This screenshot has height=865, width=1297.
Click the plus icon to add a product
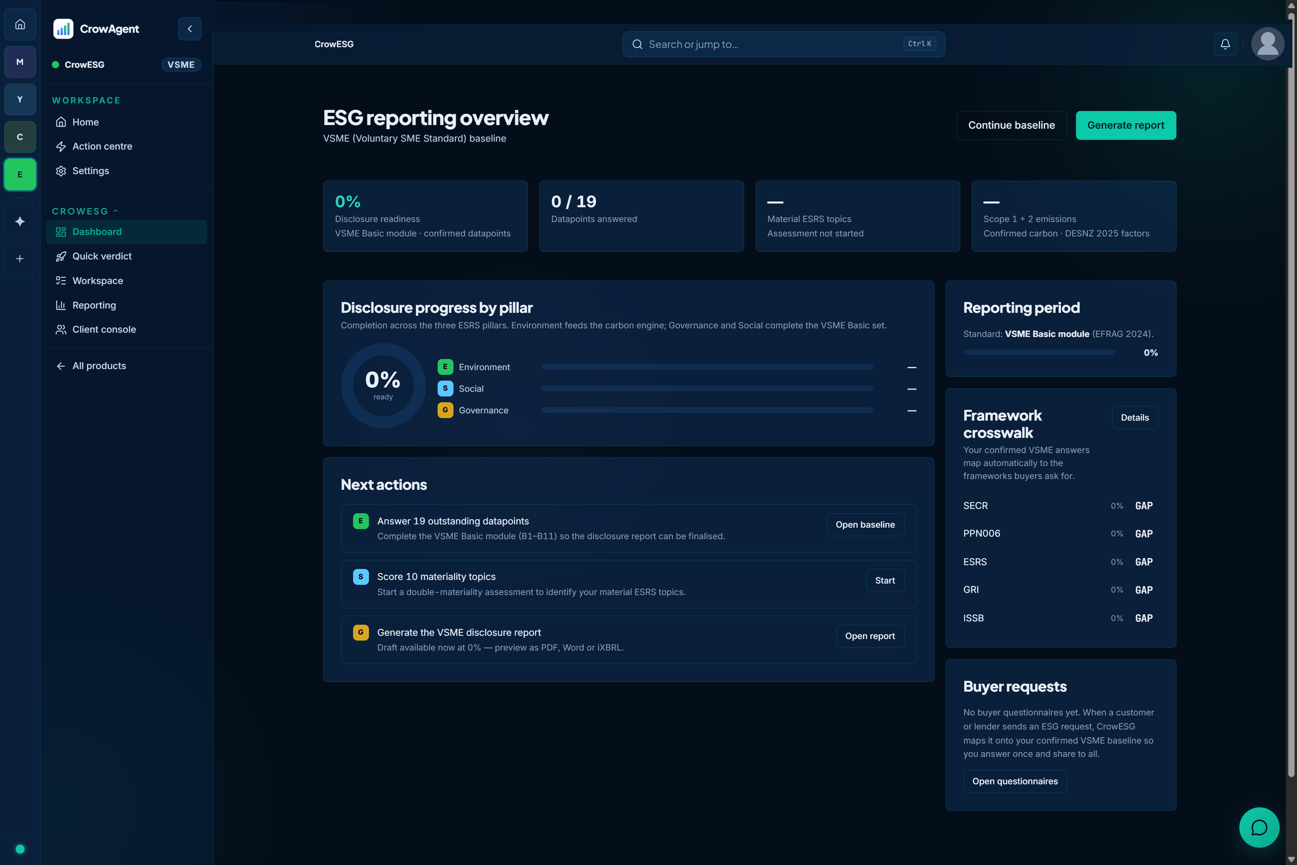[20, 259]
